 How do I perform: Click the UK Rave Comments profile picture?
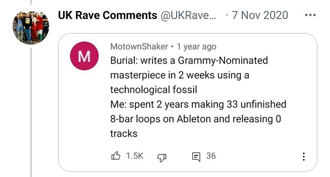pos(31,26)
